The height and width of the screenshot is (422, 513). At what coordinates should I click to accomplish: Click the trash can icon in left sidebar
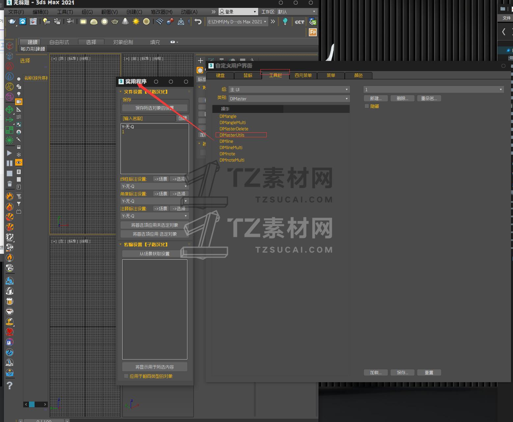10,184
